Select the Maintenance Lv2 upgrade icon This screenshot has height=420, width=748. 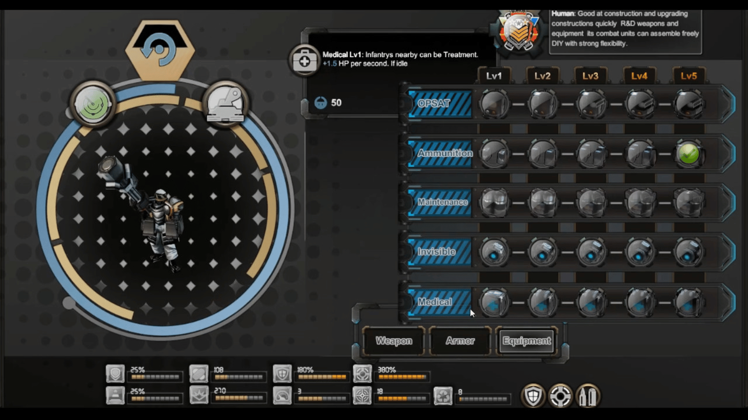[542, 203]
